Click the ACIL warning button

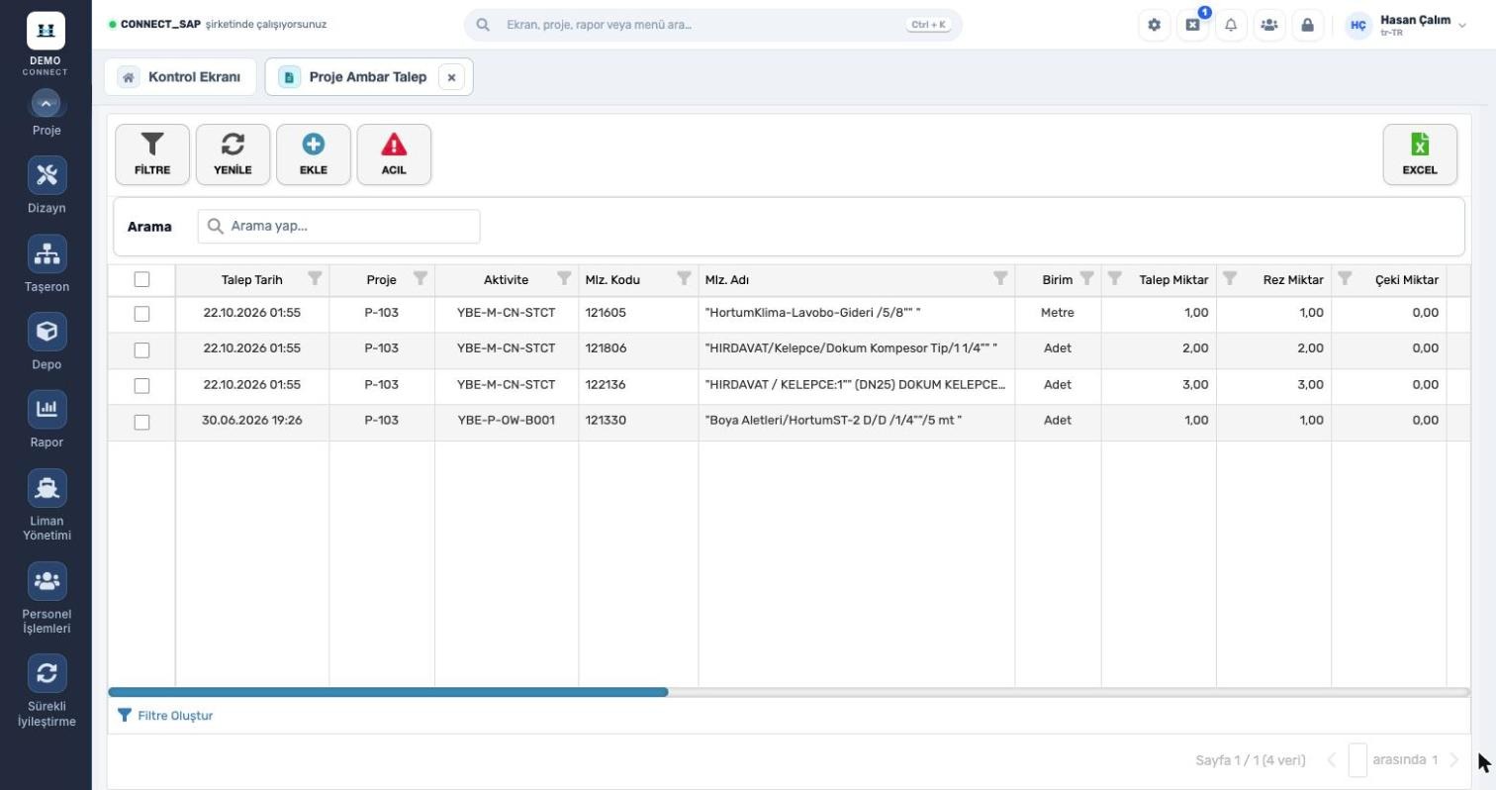pyautogui.click(x=394, y=154)
